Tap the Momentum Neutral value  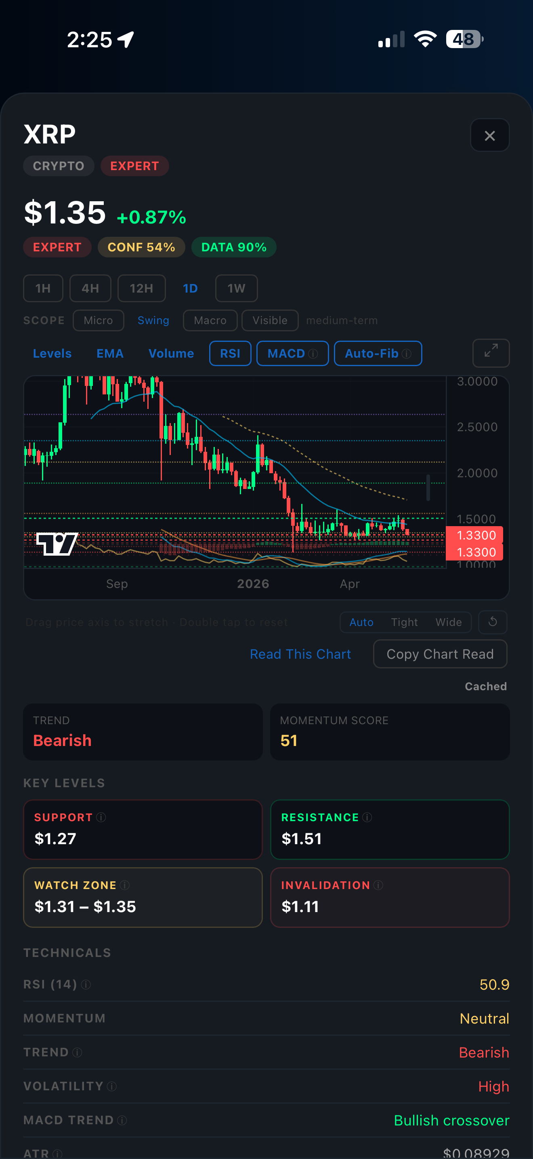point(485,1019)
